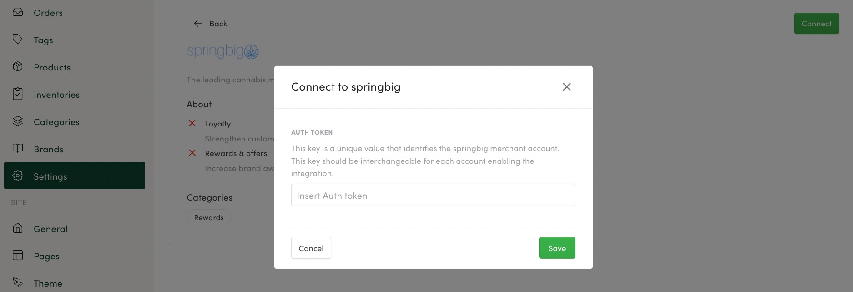Save the springbig auth token
Image resolution: width=853 pixels, height=292 pixels.
tap(557, 248)
